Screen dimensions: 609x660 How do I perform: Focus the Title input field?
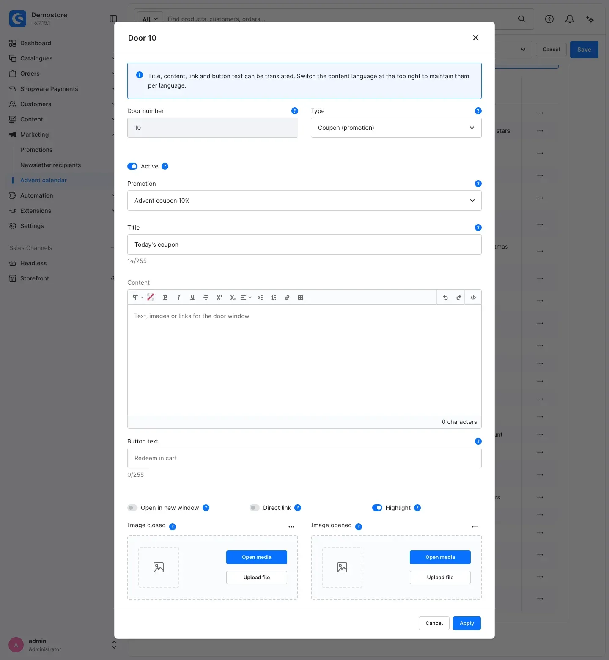tap(304, 245)
